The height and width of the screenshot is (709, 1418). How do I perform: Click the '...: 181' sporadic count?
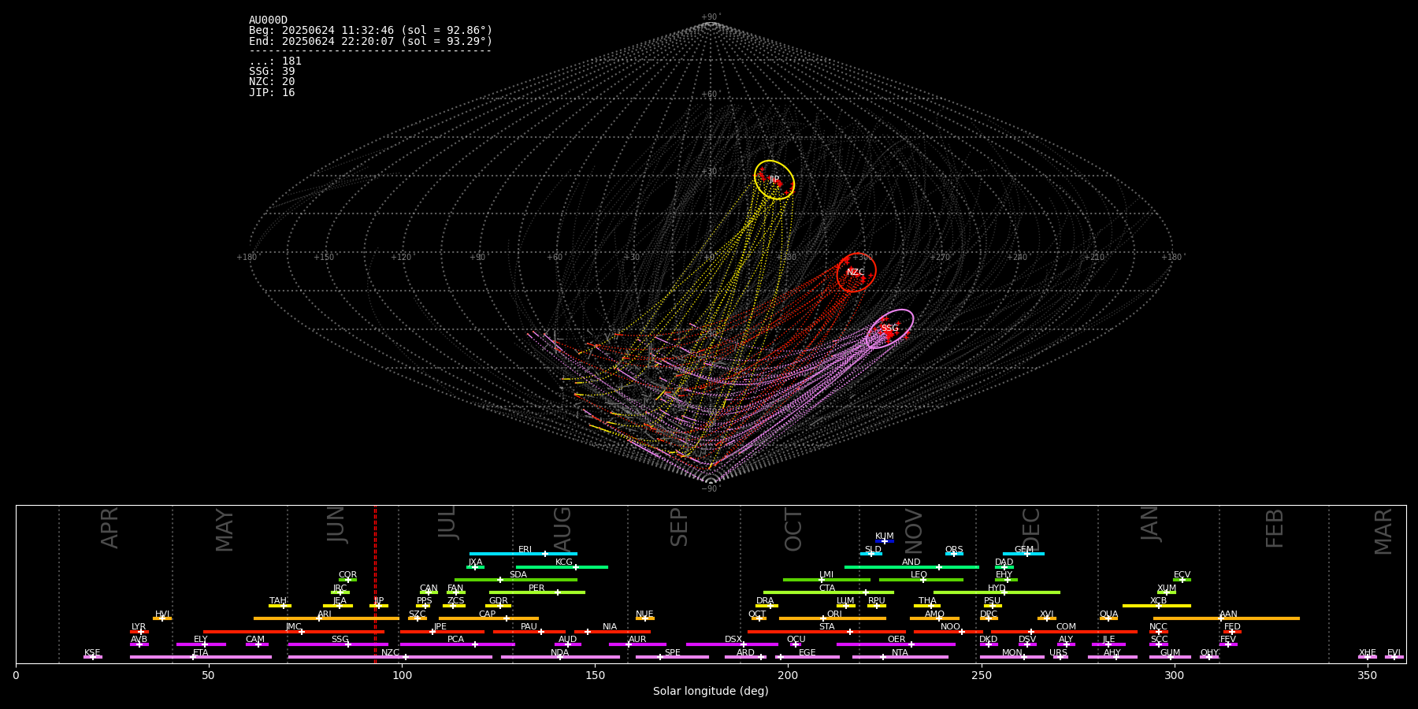click(275, 61)
